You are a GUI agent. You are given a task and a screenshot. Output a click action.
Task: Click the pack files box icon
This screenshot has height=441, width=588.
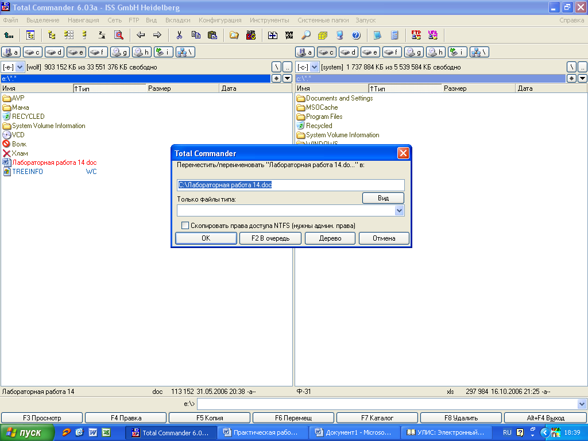323,35
